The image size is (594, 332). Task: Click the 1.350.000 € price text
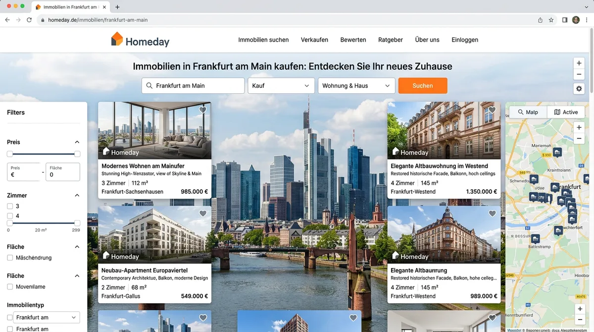click(x=482, y=192)
